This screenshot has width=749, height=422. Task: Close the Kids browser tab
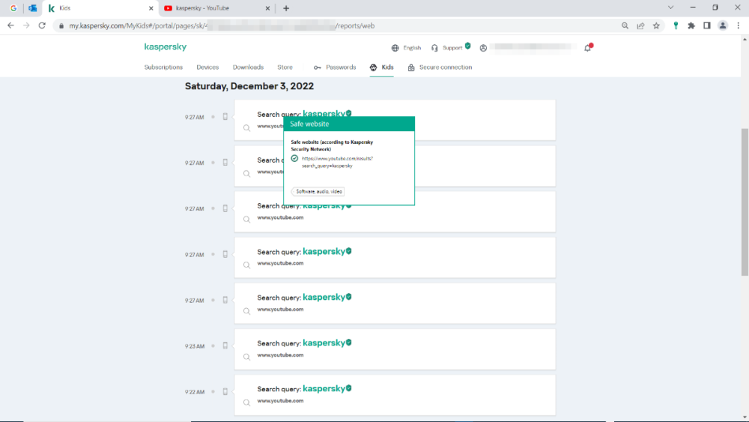pos(151,8)
